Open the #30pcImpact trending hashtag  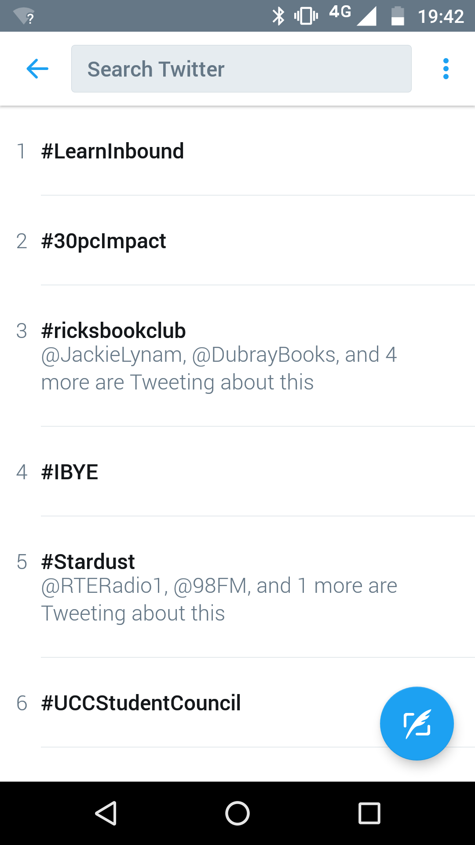pyautogui.click(x=237, y=241)
